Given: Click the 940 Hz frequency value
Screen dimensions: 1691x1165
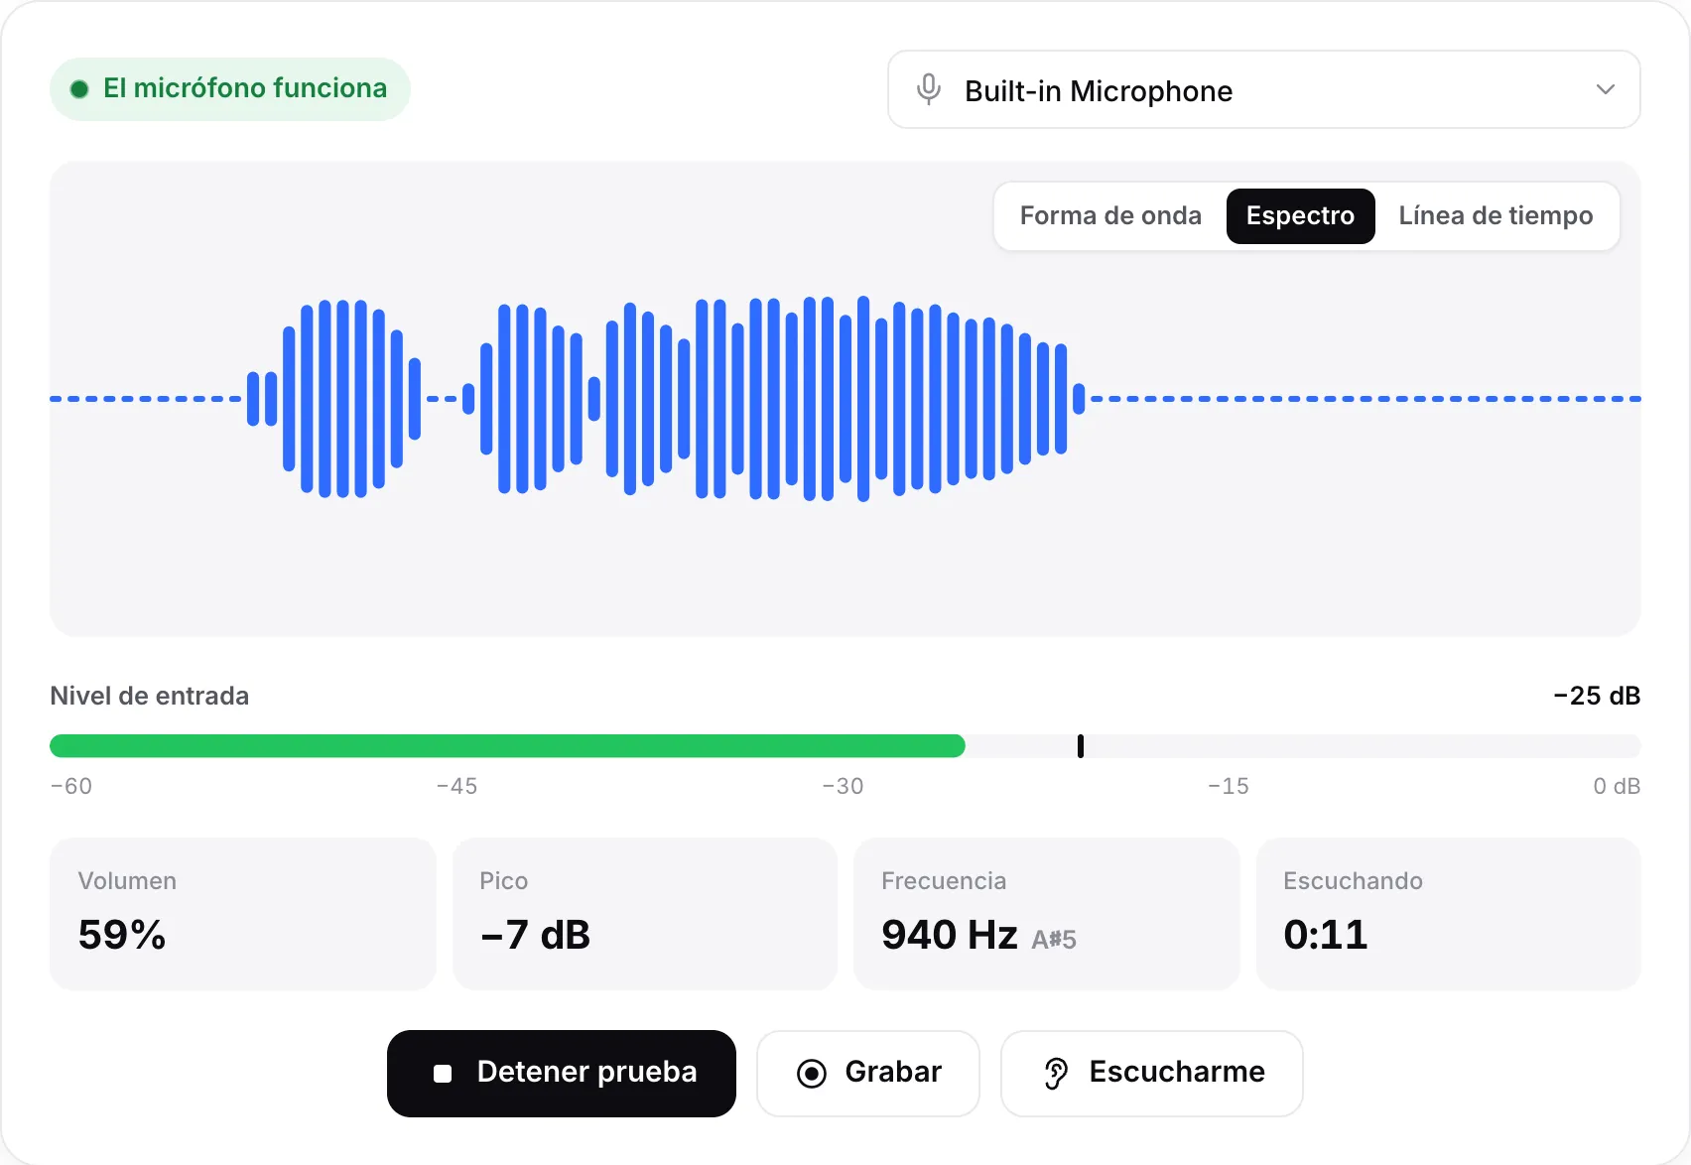Looking at the screenshot, I should pos(950,935).
